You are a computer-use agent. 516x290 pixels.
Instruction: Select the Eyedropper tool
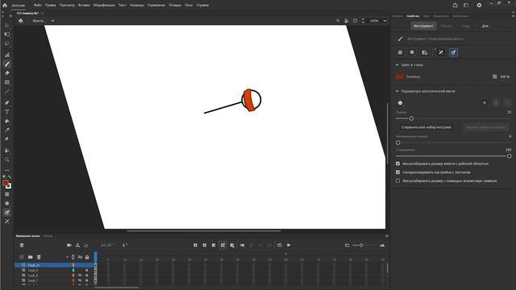[7, 130]
